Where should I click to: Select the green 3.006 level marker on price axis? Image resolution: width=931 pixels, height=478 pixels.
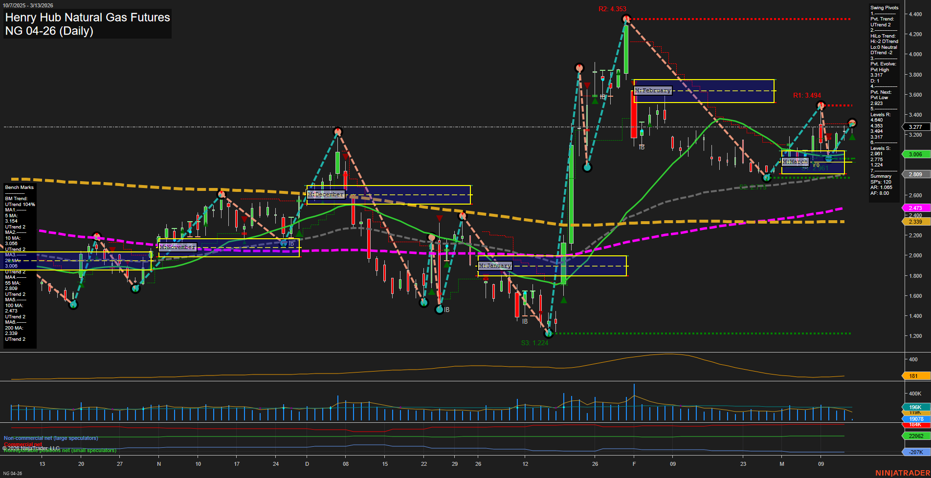click(x=915, y=154)
